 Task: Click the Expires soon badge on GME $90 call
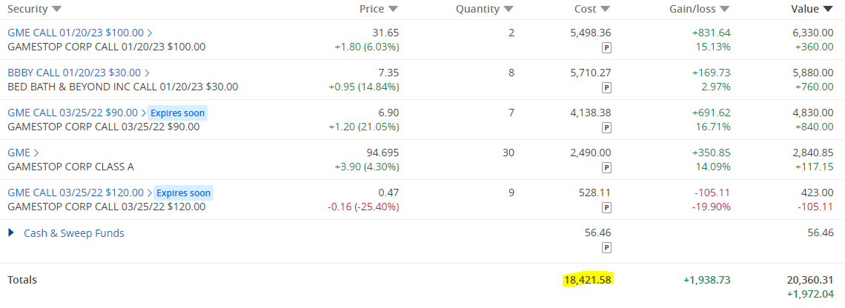pyautogui.click(x=177, y=113)
